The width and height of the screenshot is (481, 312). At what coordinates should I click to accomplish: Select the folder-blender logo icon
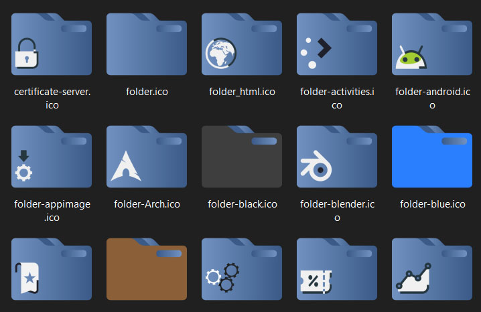337,157
